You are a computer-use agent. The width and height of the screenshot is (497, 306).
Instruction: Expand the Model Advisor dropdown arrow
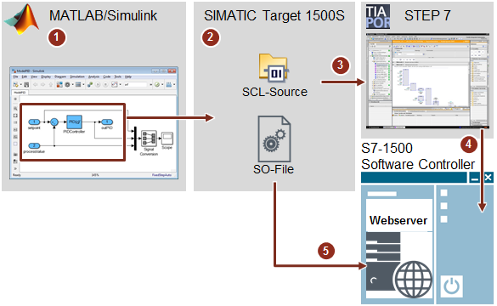pyautogui.click(x=162, y=84)
